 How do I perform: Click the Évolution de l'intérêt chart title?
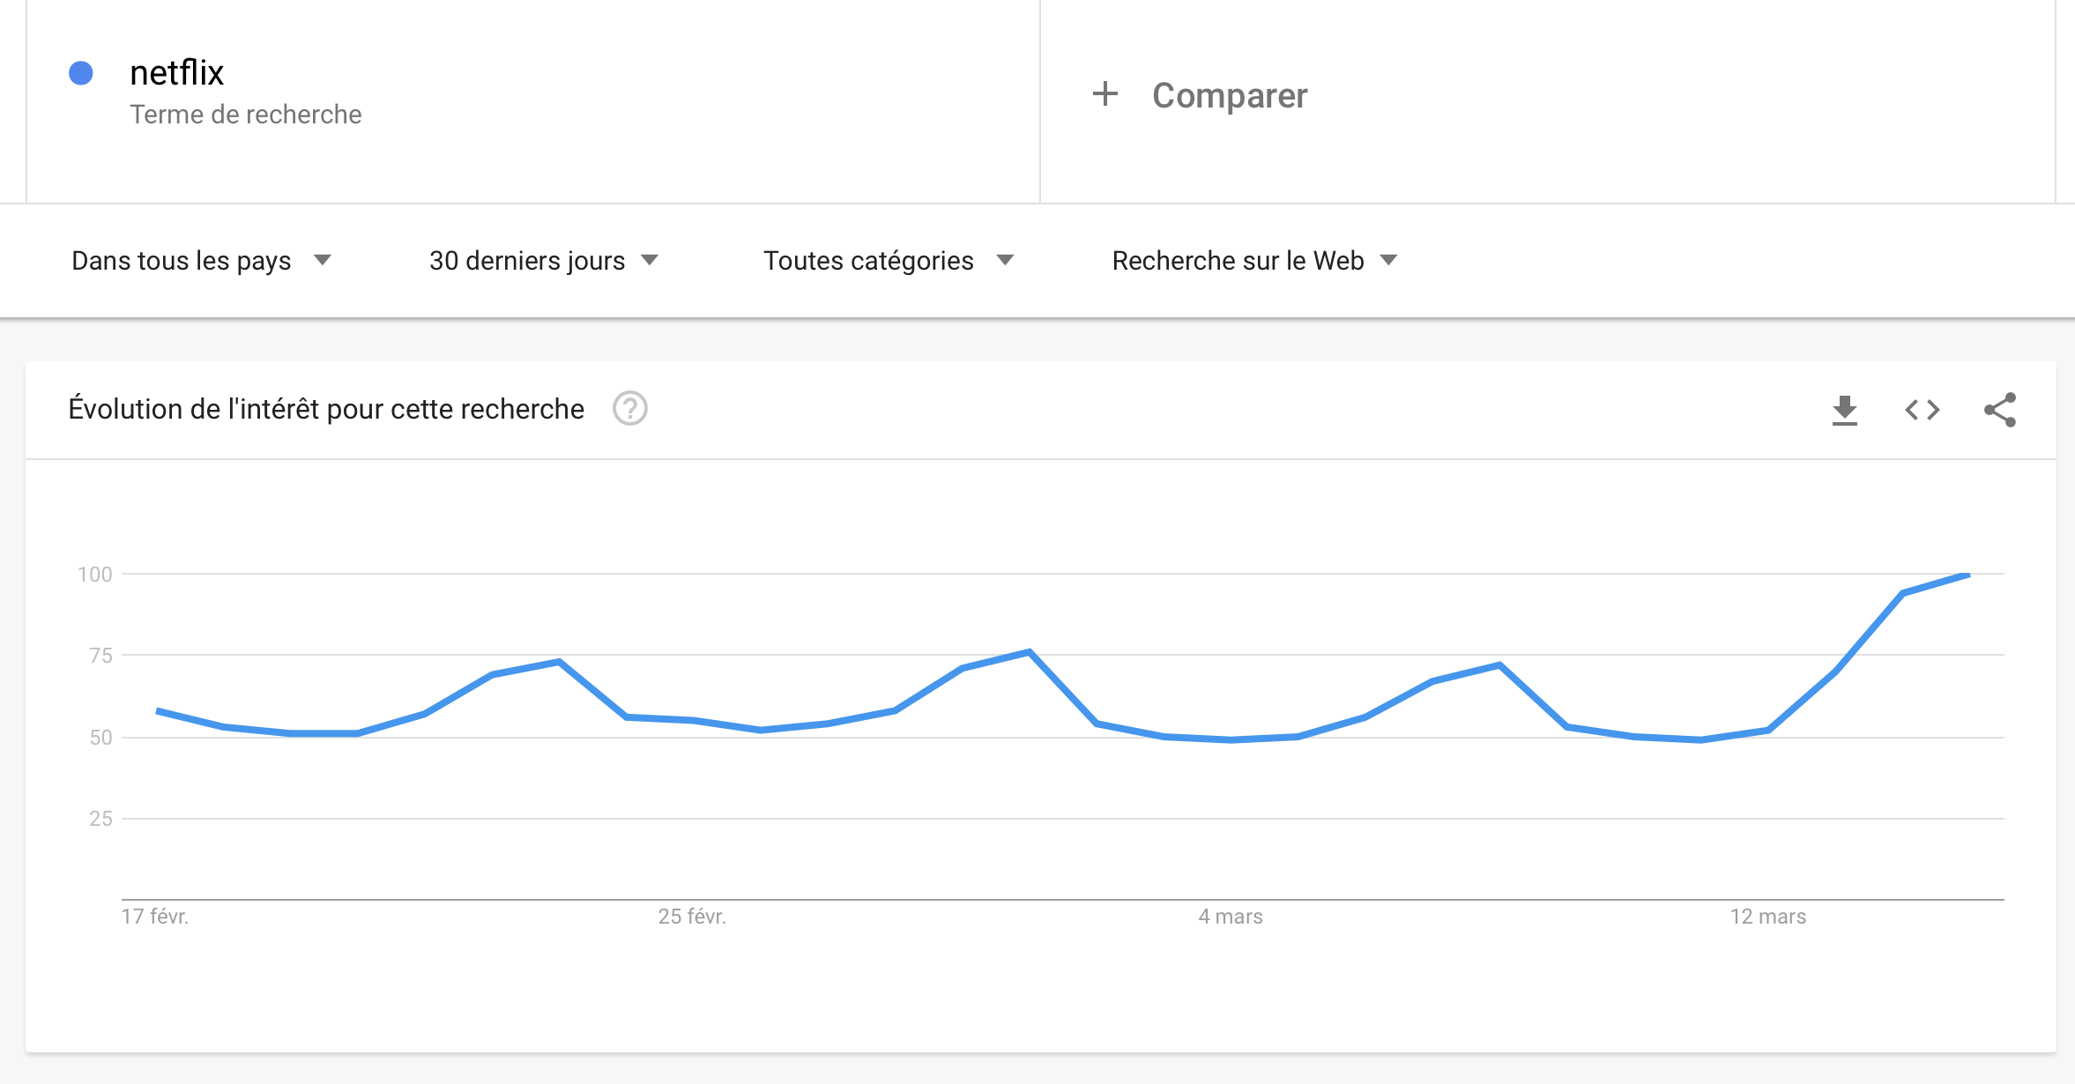click(x=326, y=409)
